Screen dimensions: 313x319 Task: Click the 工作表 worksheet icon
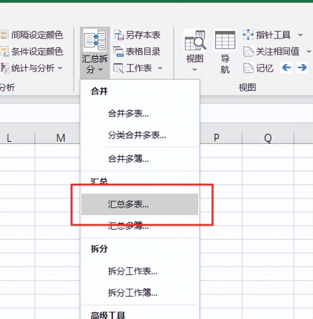point(118,68)
